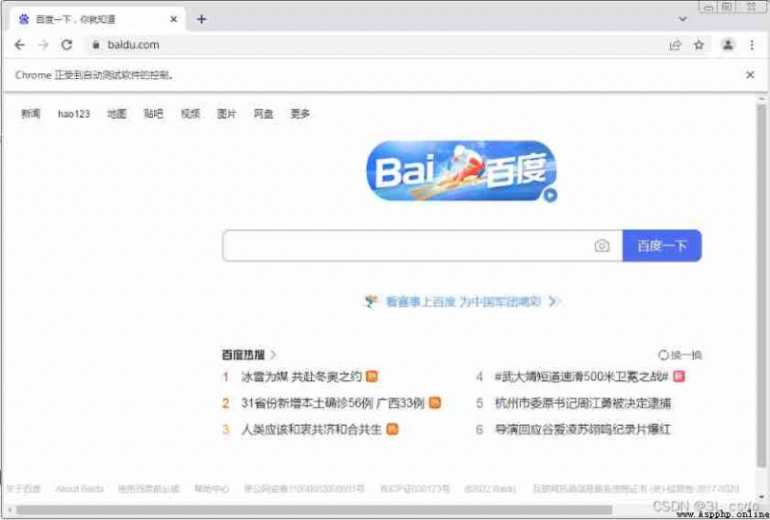The width and height of the screenshot is (770, 520).
Task: Open hot search 31省份新增本土确诊56例
Action: click(x=332, y=403)
